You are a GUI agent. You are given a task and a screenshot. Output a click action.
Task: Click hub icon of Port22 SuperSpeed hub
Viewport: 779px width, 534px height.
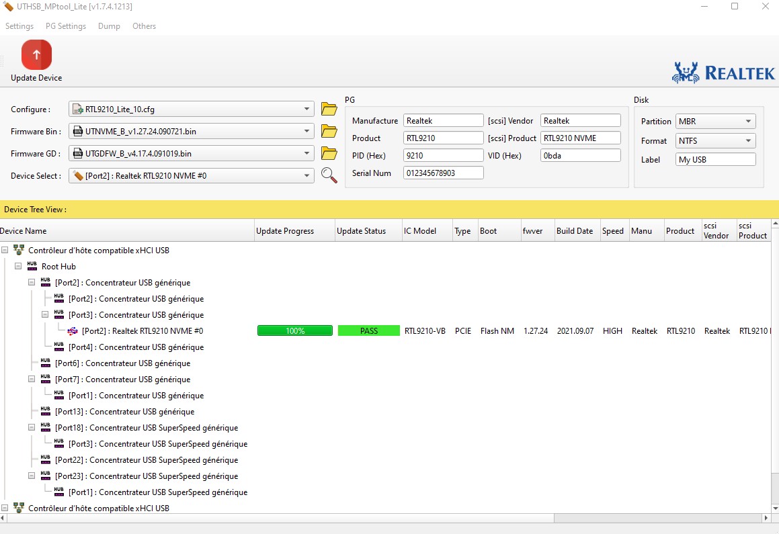(x=46, y=460)
